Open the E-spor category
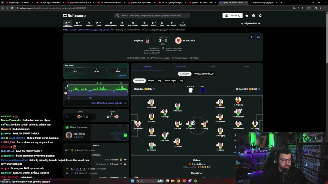The width and height of the screenshot is (328, 184). click(x=154, y=24)
